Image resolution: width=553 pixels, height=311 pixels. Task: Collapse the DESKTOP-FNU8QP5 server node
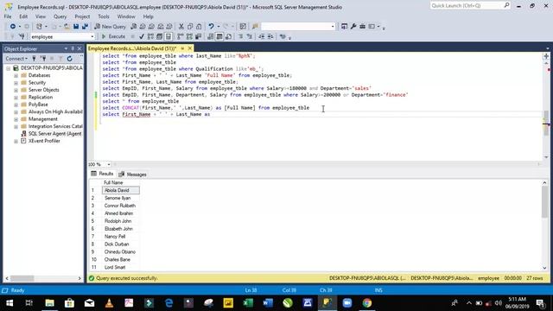[9, 68]
